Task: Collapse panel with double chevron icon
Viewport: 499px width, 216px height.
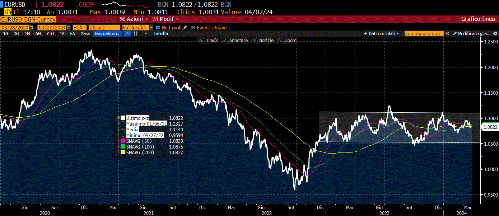Action: [448, 33]
